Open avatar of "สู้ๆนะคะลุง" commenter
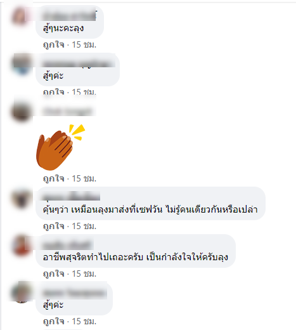Screen dimensions: 296x330 (22, 16)
